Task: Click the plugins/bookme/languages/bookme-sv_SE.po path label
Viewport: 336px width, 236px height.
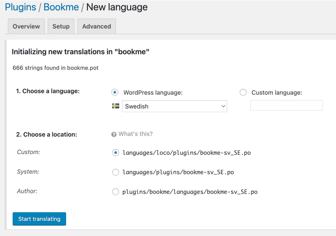Action: pyautogui.click(x=190, y=191)
